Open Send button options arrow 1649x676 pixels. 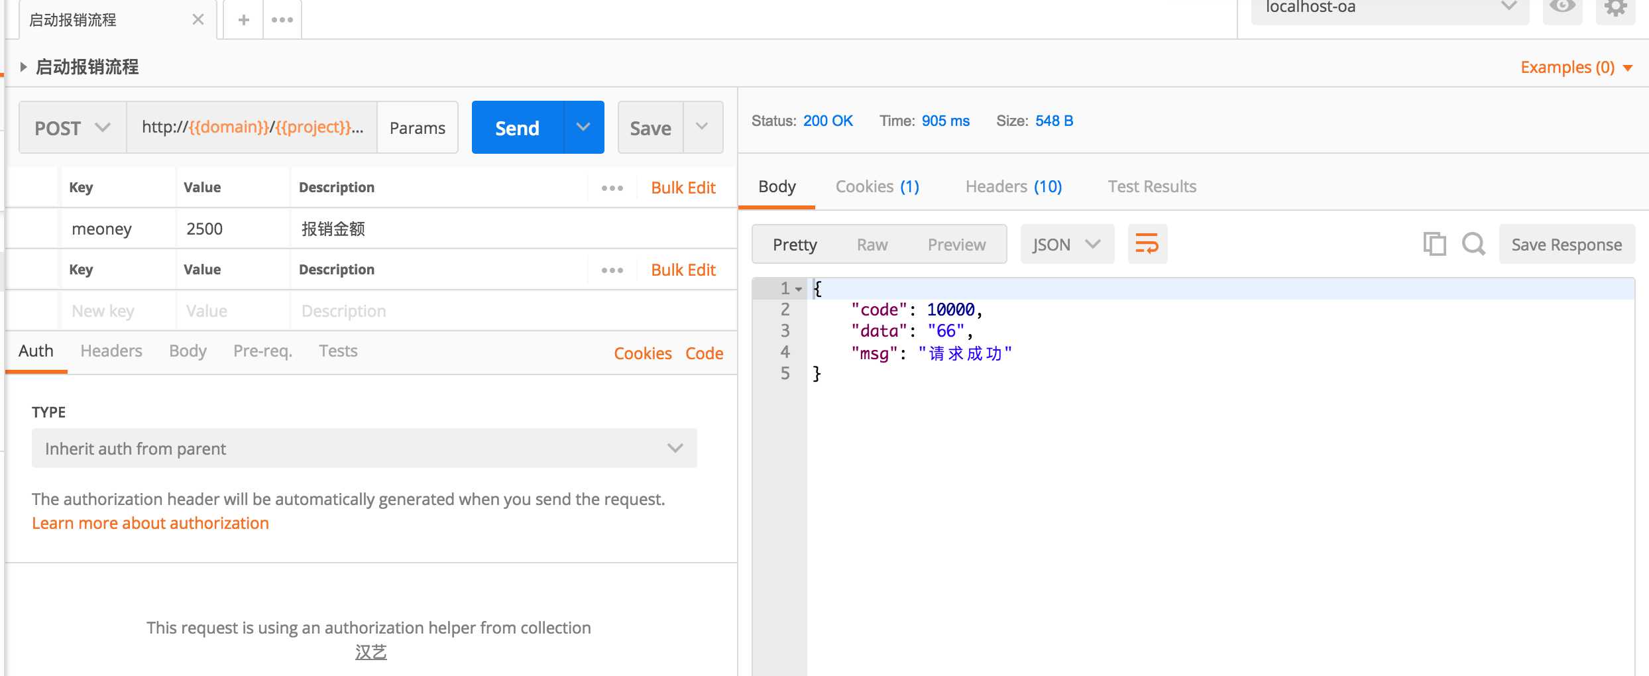[583, 127]
